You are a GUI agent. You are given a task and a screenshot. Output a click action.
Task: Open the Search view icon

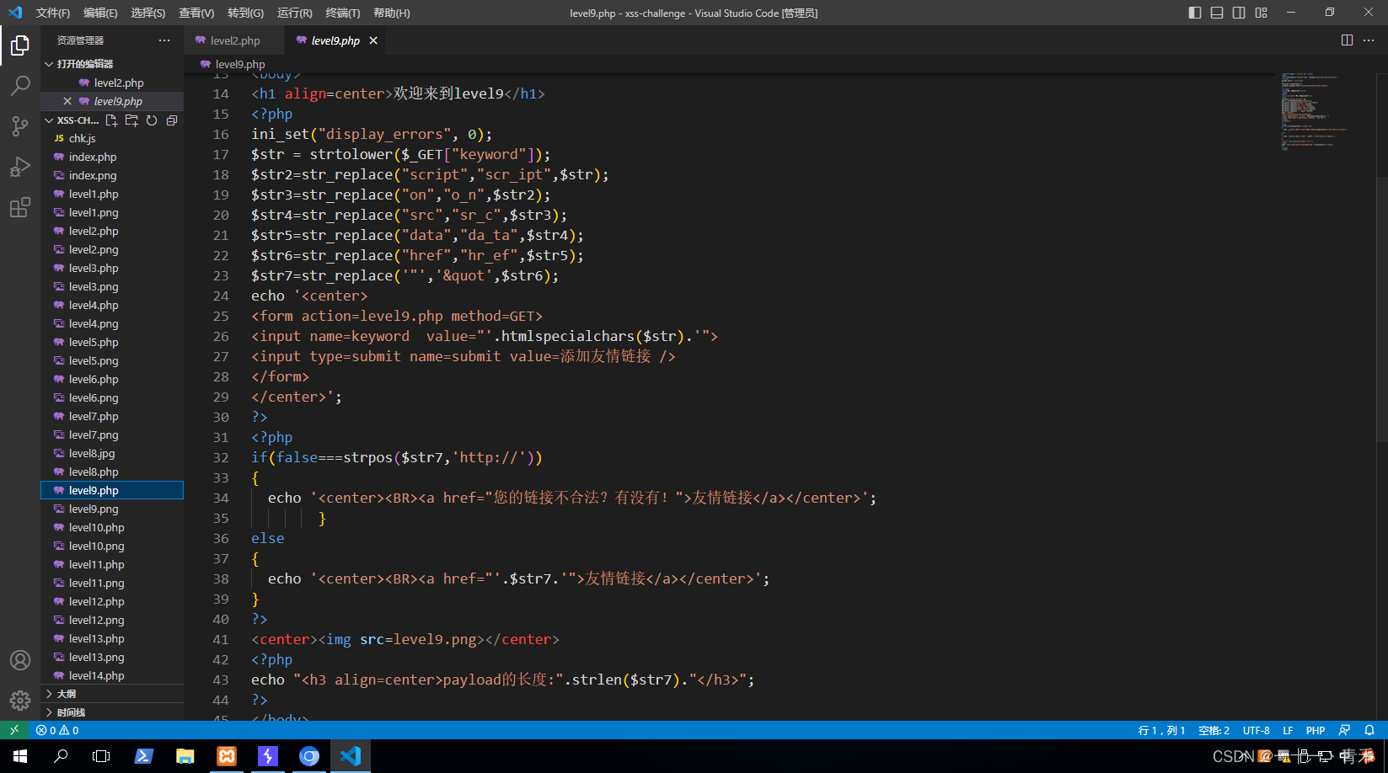click(20, 86)
